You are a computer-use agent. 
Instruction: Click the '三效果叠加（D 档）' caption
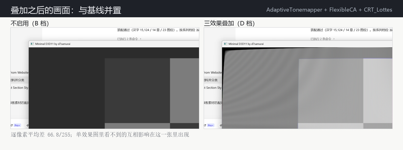pos(230,23)
